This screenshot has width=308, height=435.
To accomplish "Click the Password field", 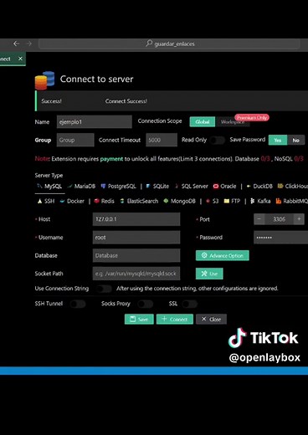I will (280, 238).
